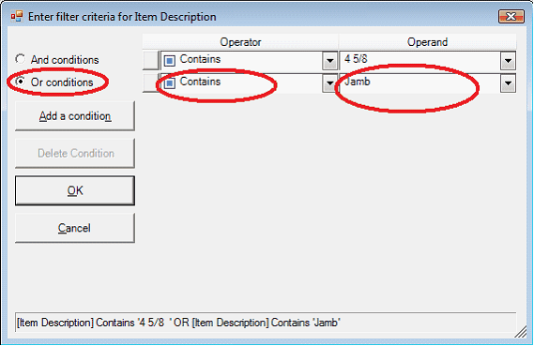Image resolution: width=534 pixels, height=346 pixels.
Task: Click the dialog's title bar app icon
Action: click(x=17, y=16)
